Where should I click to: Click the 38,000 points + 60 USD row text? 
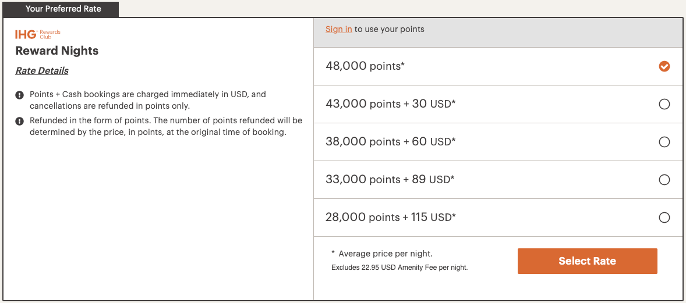[x=390, y=142]
